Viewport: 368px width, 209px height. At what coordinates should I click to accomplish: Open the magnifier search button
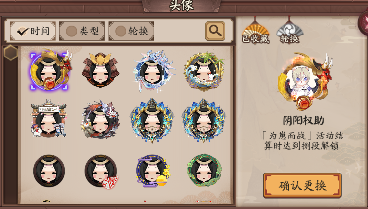click(215, 31)
